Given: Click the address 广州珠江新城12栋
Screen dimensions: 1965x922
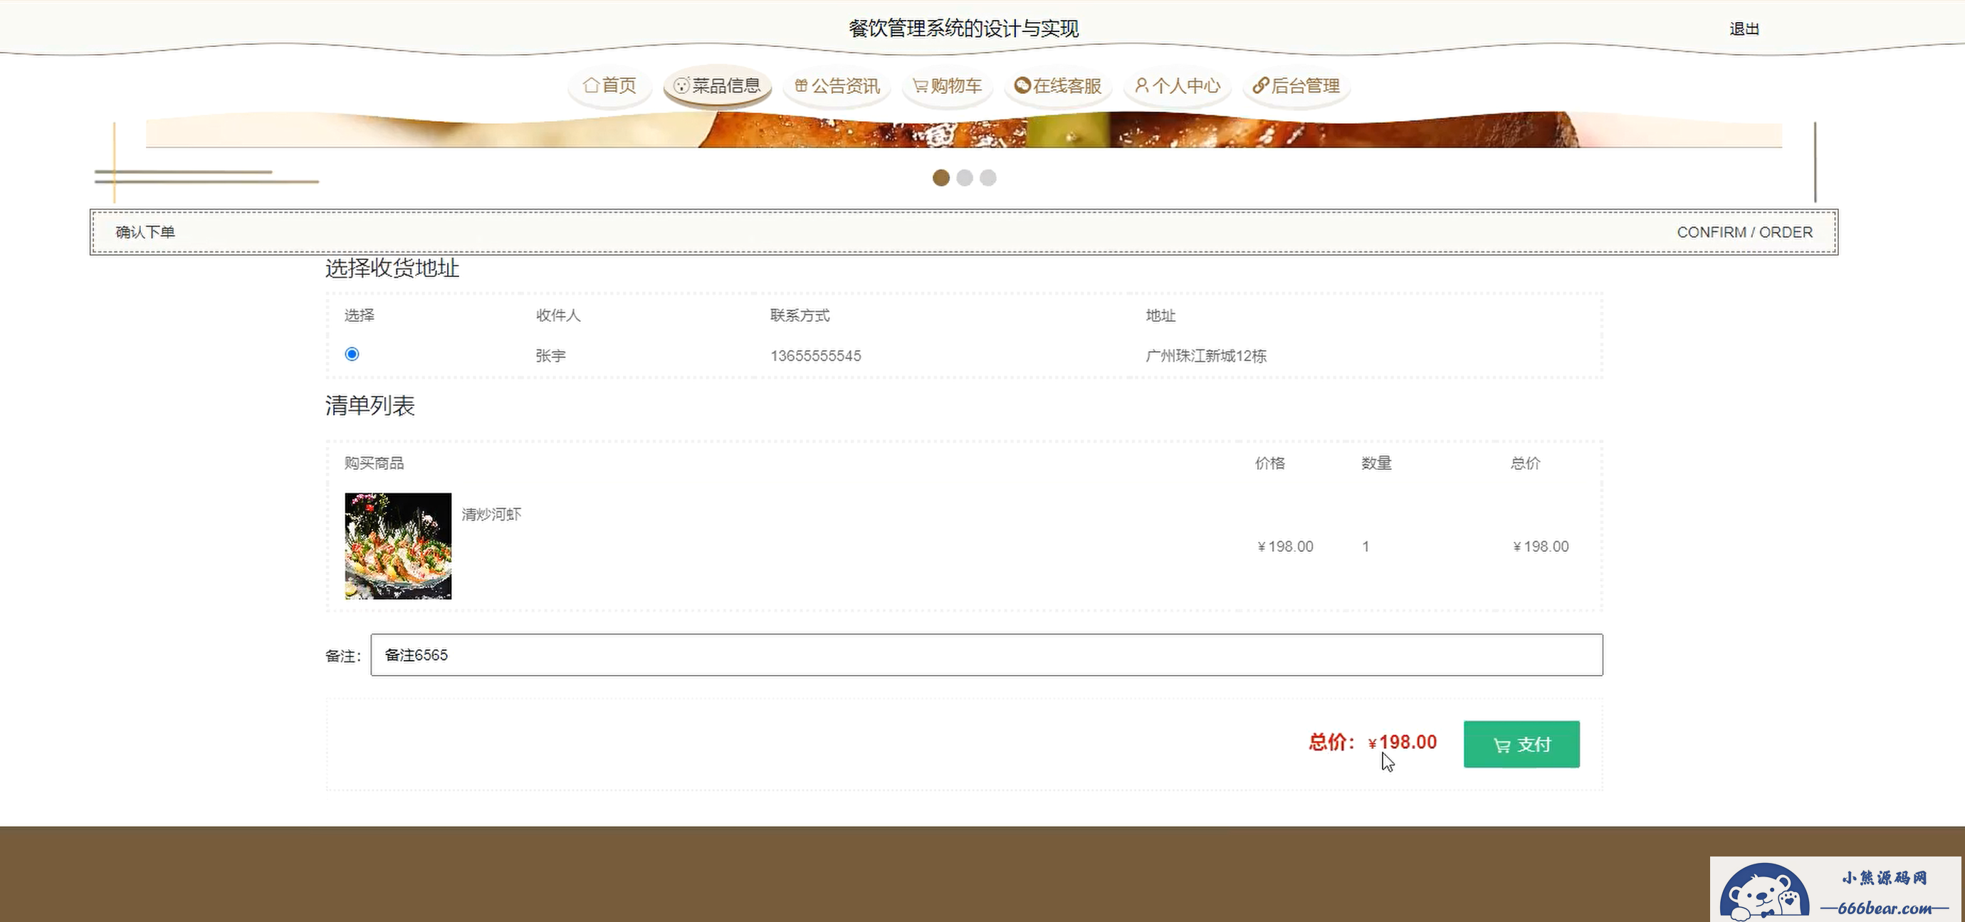Looking at the screenshot, I should coord(1206,356).
